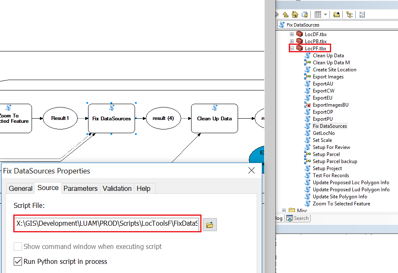Click the Go To Default Geodatabase icon
The image size is (398, 273).
305,15
